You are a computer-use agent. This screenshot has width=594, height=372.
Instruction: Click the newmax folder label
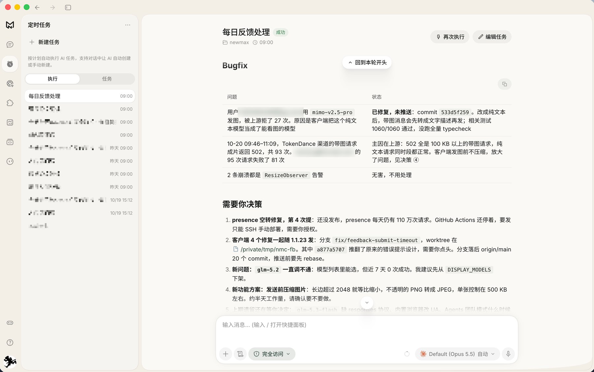tap(236, 42)
